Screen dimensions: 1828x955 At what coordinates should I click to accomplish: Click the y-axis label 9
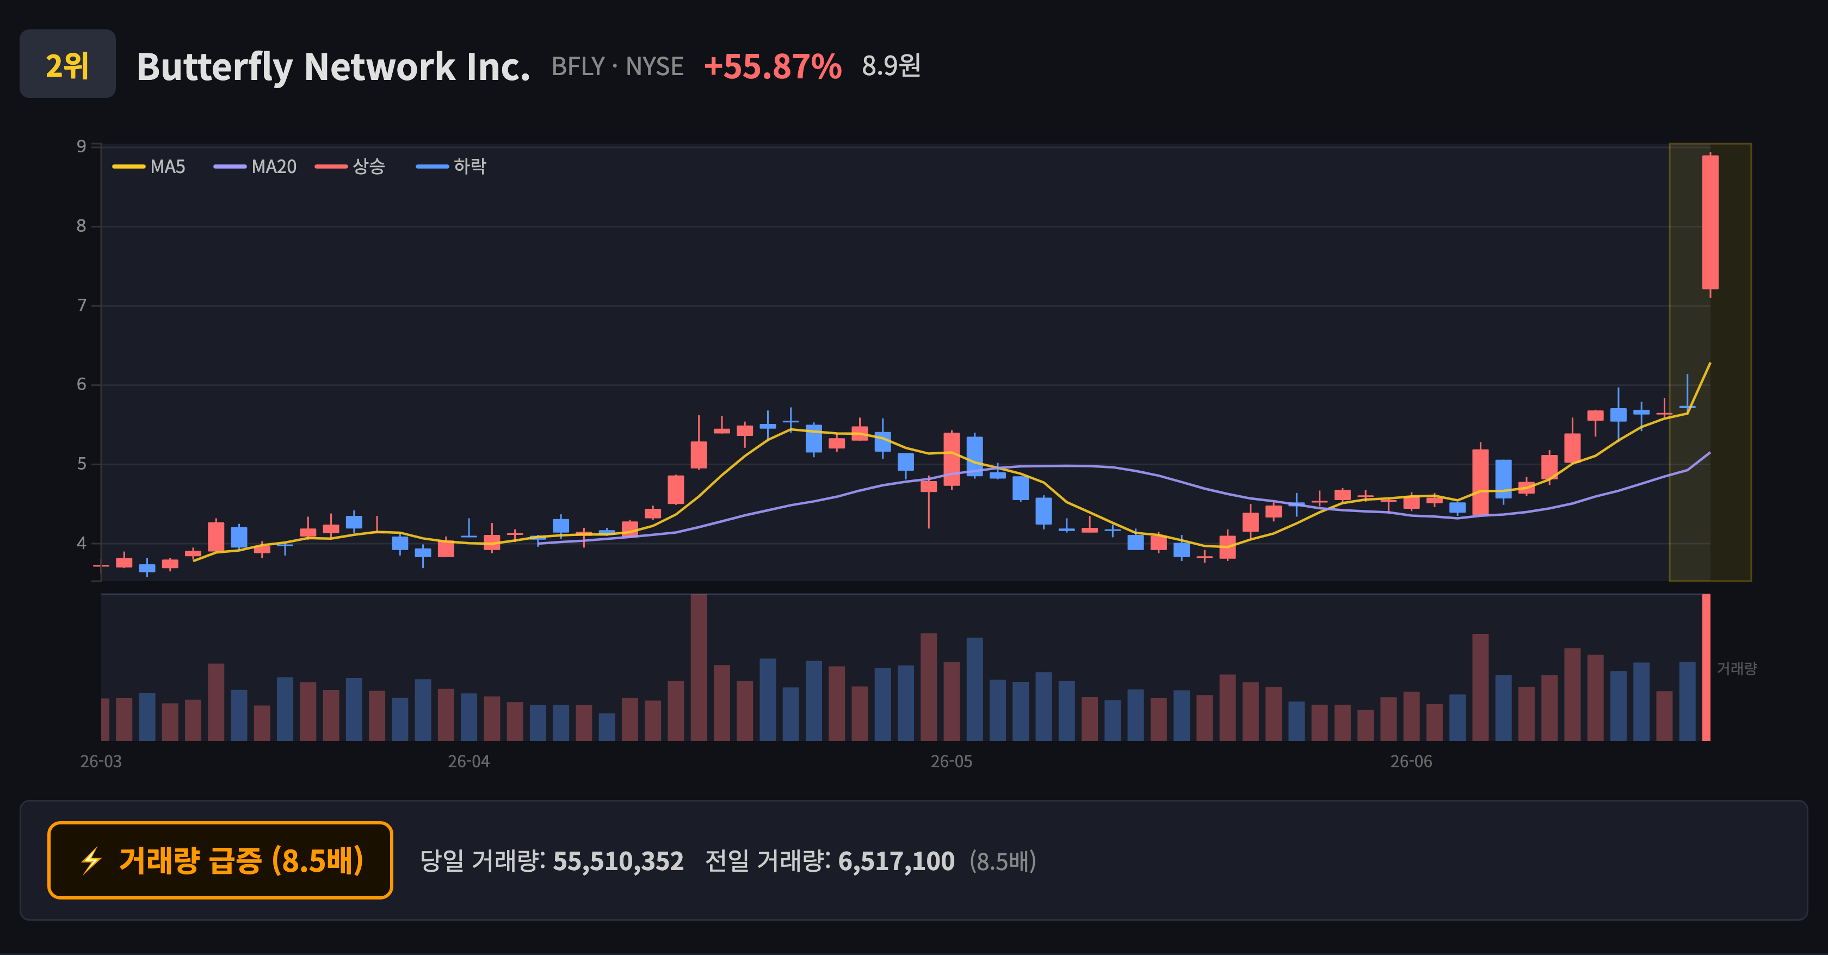click(x=82, y=146)
